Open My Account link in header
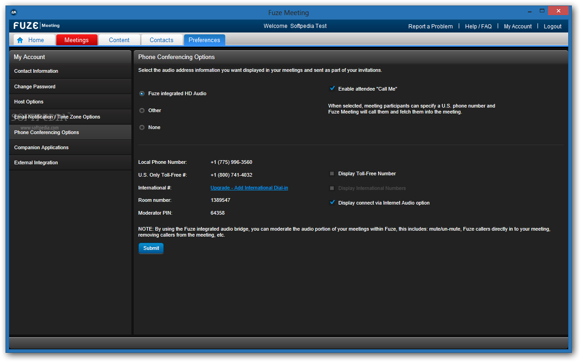The image size is (581, 362). 518,27
